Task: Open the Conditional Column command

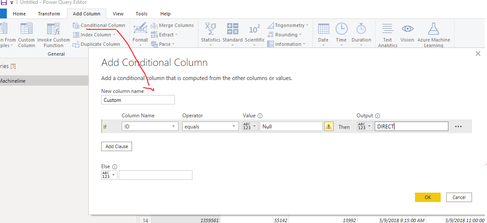Action: (x=99, y=25)
